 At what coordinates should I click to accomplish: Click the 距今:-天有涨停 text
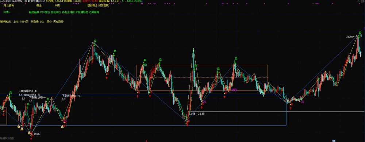(55, 21)
